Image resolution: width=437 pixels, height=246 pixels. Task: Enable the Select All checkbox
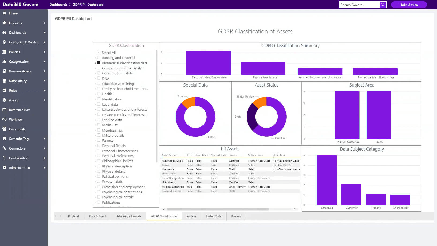pos(98,52)
